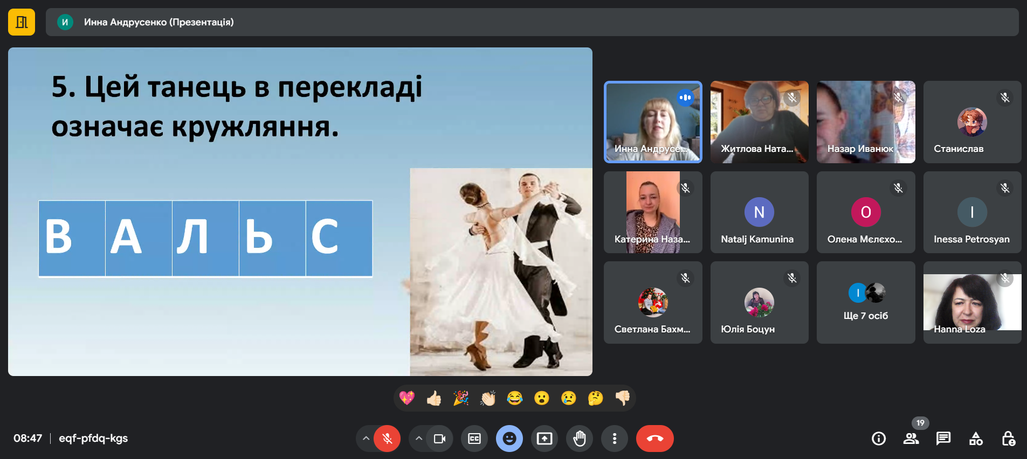Send the clapping hands reaction
This screenshot has width=1027, height=459.
click(x=488, y=398)
